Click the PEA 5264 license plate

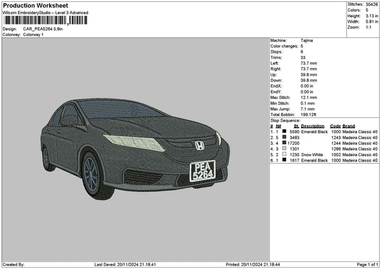(203, 171)
